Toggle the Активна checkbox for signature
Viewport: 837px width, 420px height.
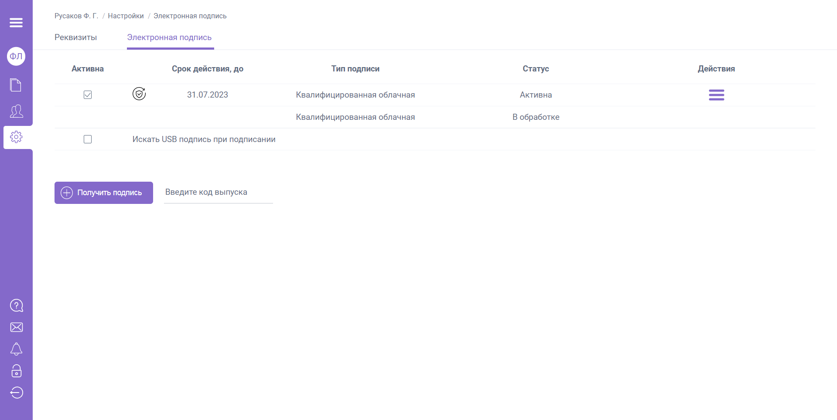pyautogui.click(x=88, y=95)
